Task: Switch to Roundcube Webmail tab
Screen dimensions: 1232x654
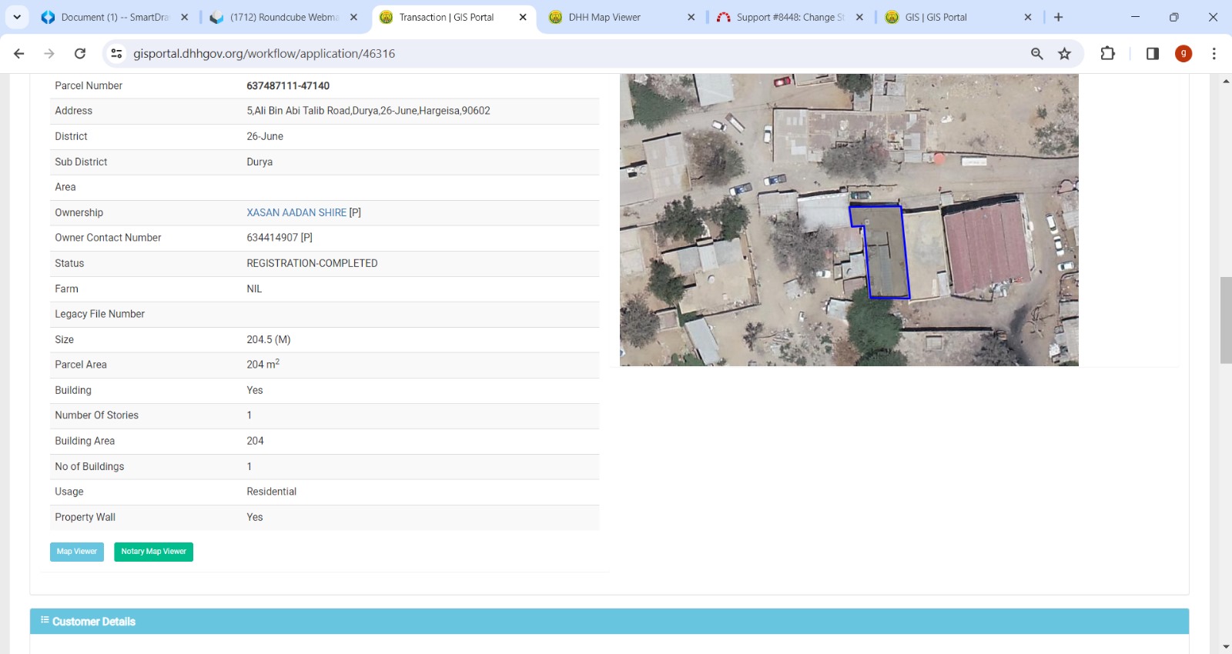Action: [284, 17]
